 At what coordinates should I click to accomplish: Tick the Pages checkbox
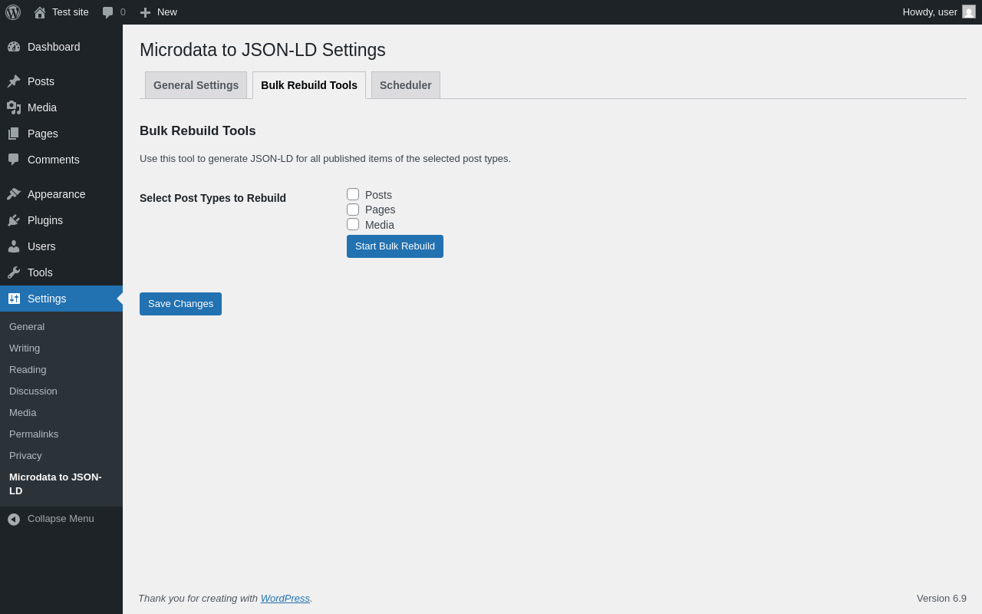pyautogui.click(x=353, y=210)
